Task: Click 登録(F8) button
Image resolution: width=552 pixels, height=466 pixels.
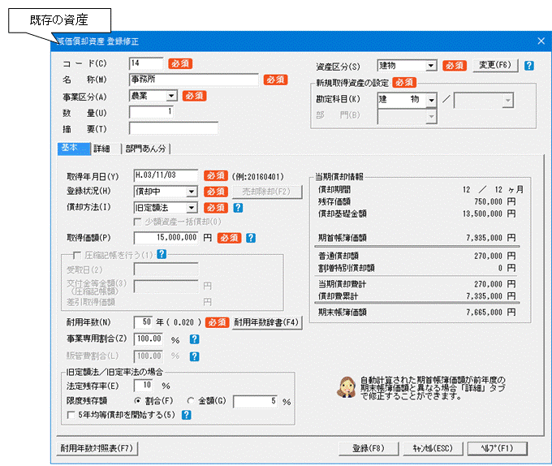Action: pyautogui.click(x=369, y=448)
